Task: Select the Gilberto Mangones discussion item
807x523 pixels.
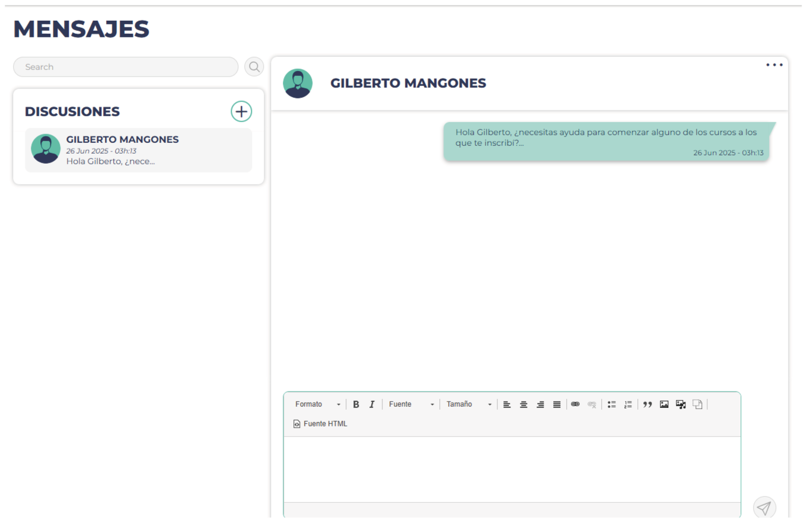Action: pos(138,150)
